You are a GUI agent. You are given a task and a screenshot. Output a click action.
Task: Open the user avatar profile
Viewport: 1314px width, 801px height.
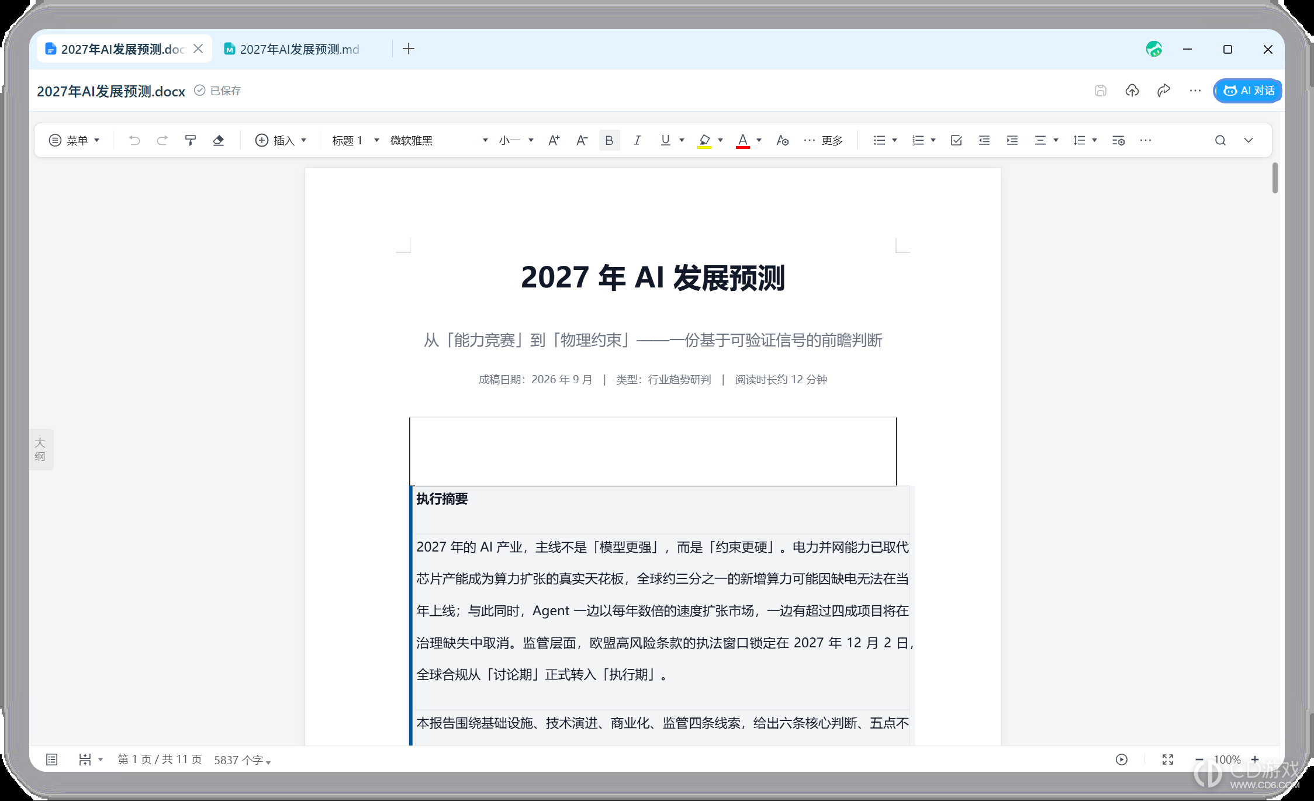click(x=1154, y=49)
